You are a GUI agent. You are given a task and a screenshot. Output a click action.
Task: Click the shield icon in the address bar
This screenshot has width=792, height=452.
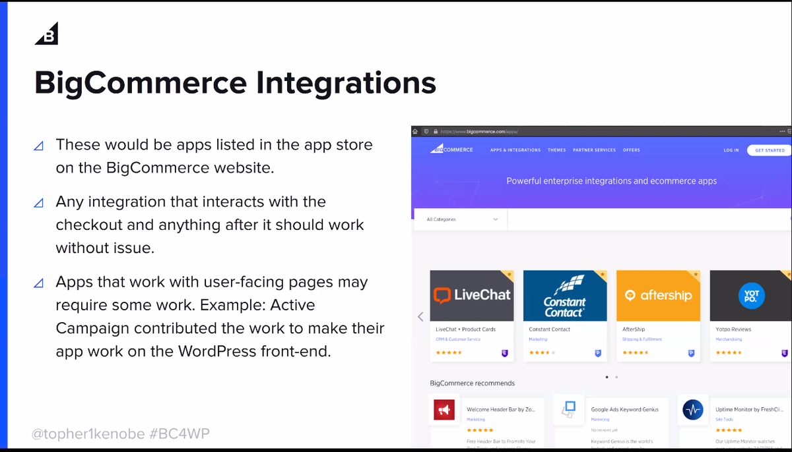[x=426, y=131]
